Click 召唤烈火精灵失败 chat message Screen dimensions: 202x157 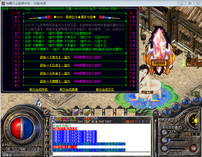tap(65, 129)
